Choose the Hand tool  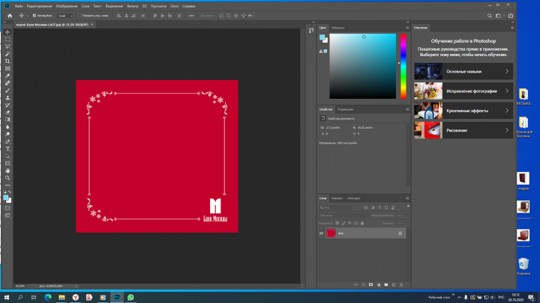coord(7,171)
